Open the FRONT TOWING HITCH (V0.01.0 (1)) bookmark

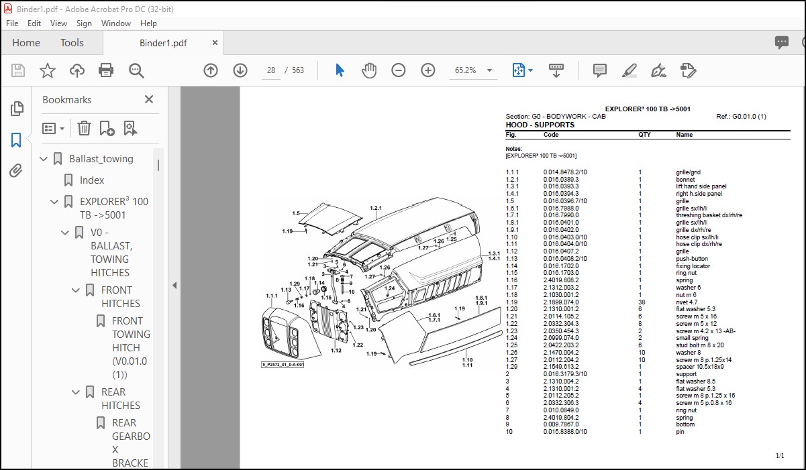(x=131, y=348)
